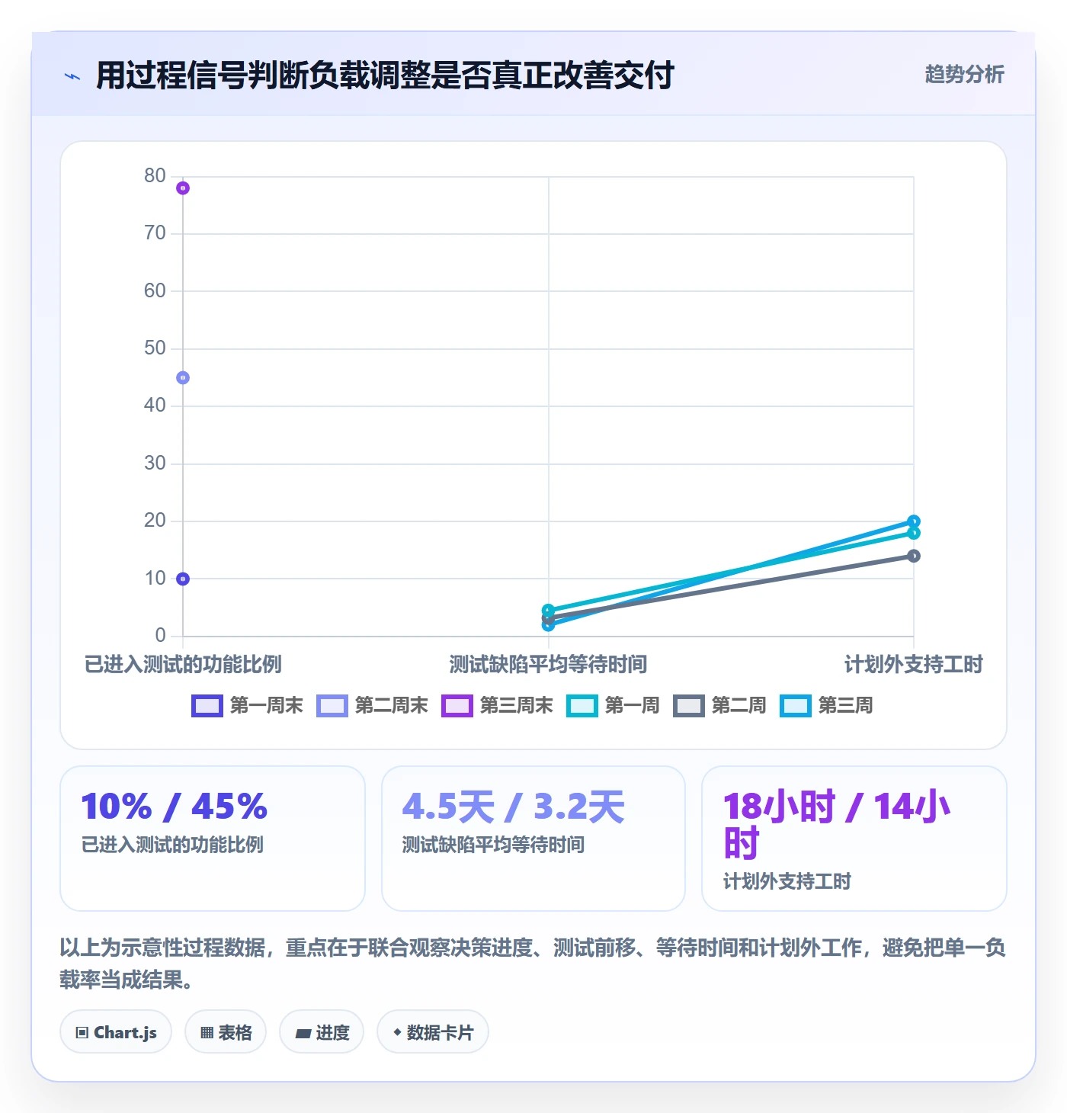Toggle the 第三周末 legend swatch
Image resolution: width=1067 pixels, height=1113 pixels.
click(457, 706)
